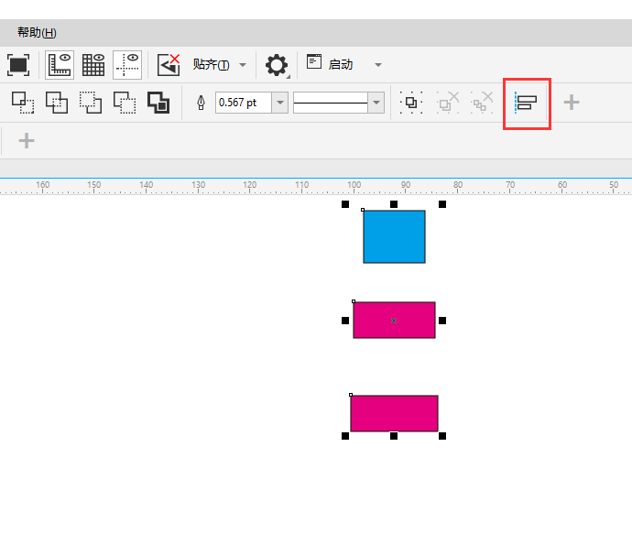The height and width of the screenshot is (534, 632).
Task: Click the snap off icon with red X
Action: pyautogui.click(x=169, y=65)
